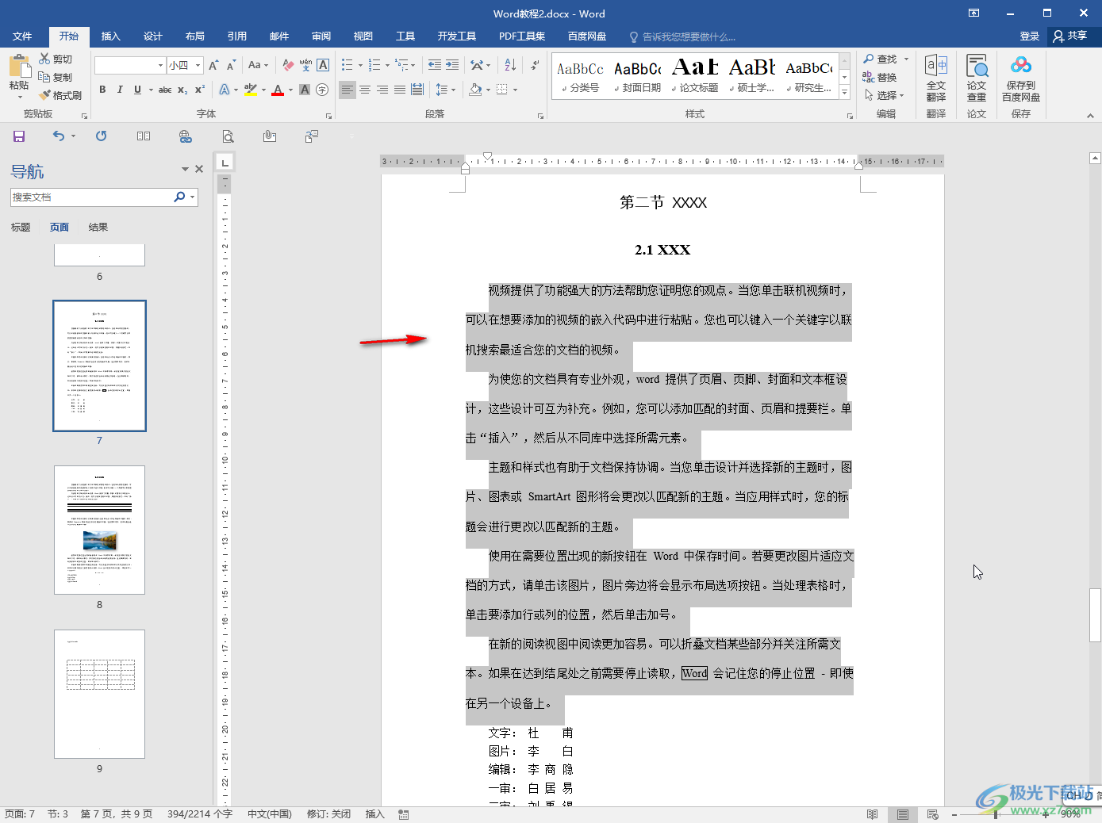Toggle character shading icon

point(305,90)
